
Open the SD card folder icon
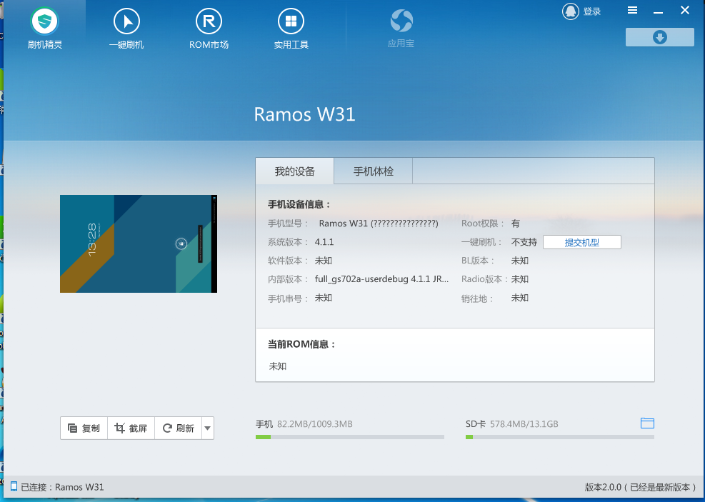[x=647, y=423]
